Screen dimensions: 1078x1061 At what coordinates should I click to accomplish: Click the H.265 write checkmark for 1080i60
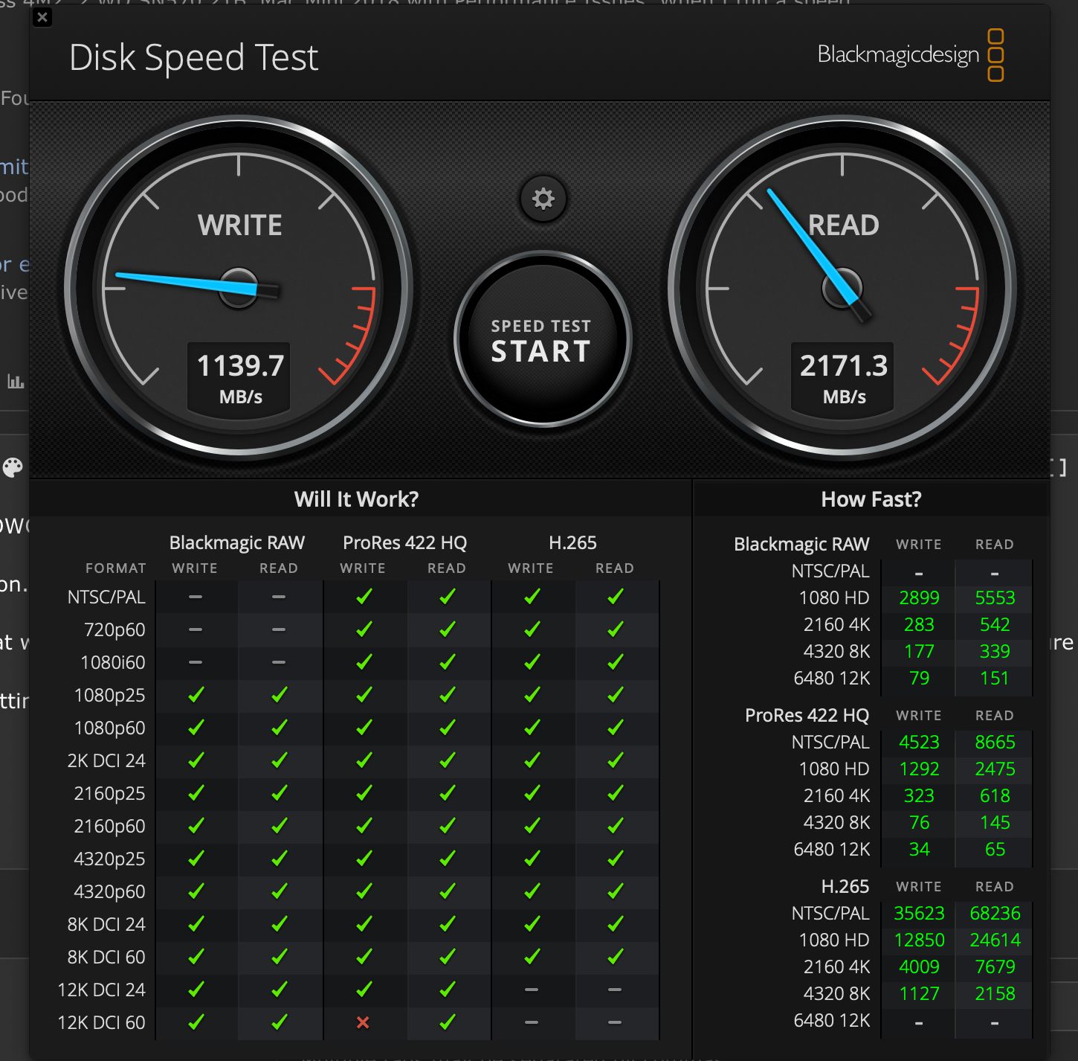tap(532, 662)
